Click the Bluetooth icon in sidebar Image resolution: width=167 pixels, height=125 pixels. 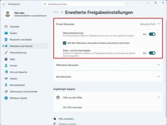(6, 39)
